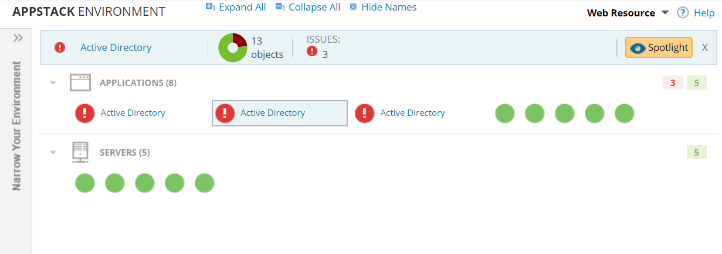Viewport: 722px width, 254px height.
Task: Click APPSTACK ENVIRONMENT title
Action: (89, 11)
